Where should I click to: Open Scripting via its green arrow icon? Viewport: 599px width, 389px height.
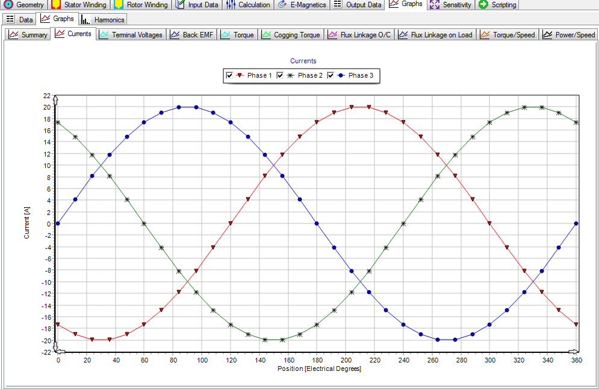point(483,5)
